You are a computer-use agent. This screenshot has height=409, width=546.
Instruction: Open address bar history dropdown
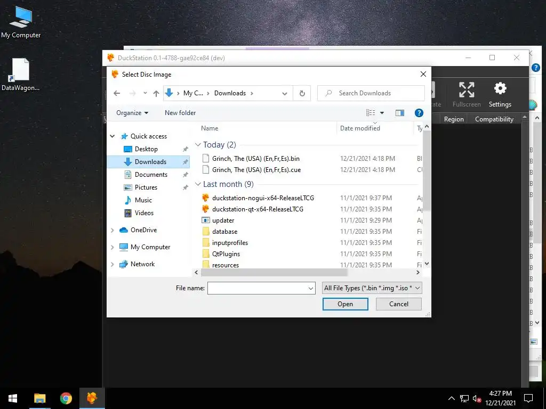[285, 93]
